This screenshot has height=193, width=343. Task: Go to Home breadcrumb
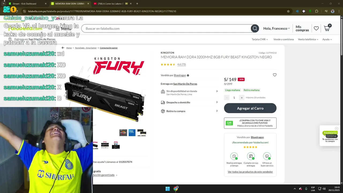(x=69, y=48)
